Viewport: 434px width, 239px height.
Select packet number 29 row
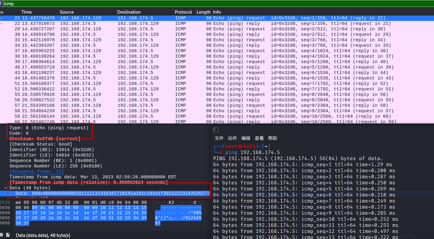(x=217, y=29)
